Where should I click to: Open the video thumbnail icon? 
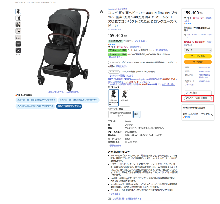click(x=18, y=51)
